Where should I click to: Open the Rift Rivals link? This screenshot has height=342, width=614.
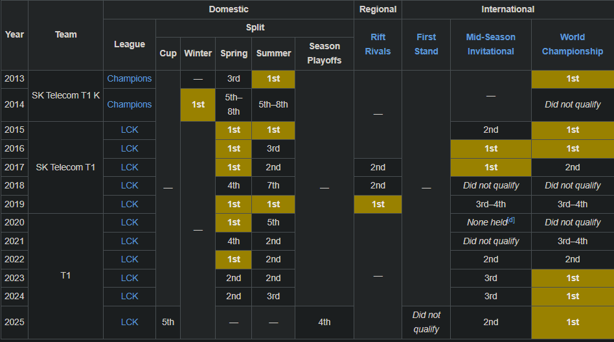point(378,44)
